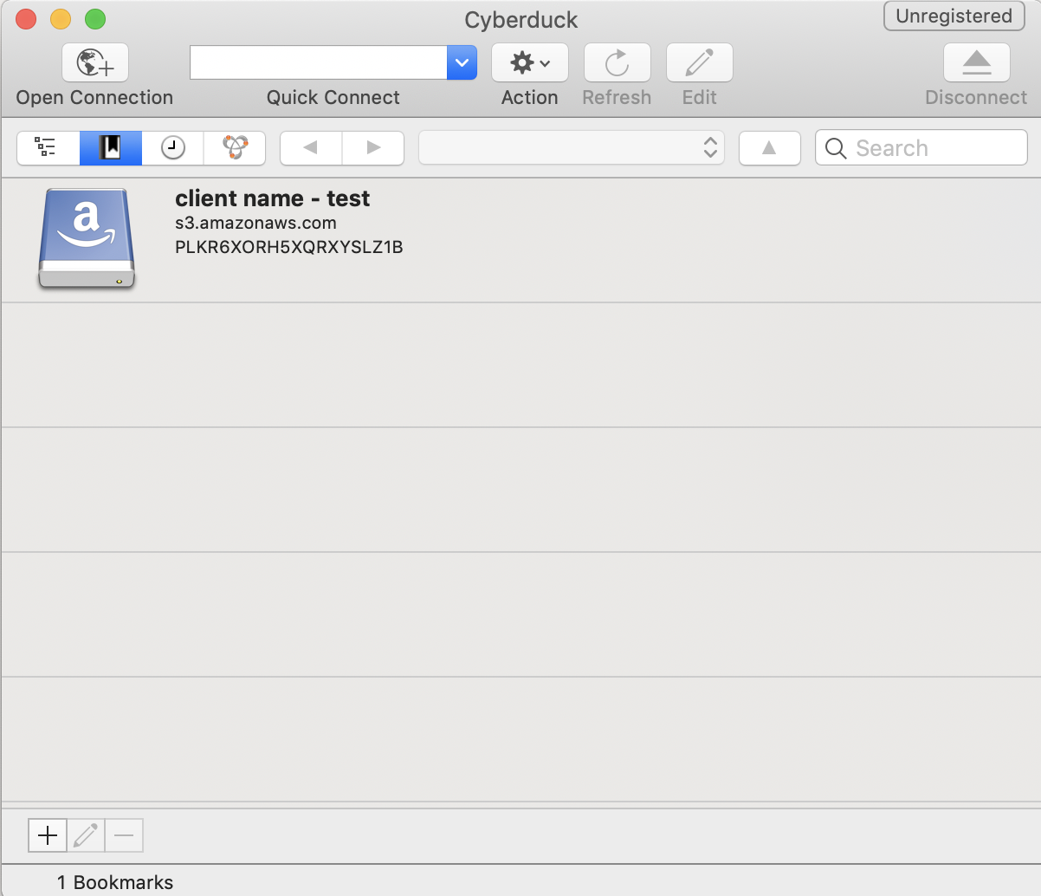The height and width of the screenshot is (896, 1041).
Task: Select the Bookmarks view tab
Action: click(x=111, y=148)
